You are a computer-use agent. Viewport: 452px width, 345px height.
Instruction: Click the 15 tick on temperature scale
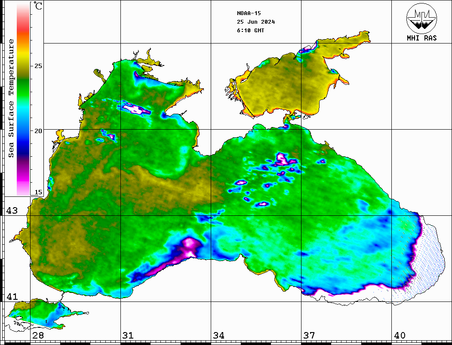coord(38,192)
